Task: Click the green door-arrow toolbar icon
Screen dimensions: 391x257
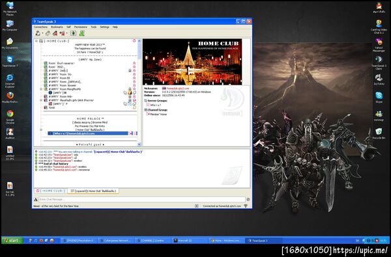Action: click(x=73, y=33)
